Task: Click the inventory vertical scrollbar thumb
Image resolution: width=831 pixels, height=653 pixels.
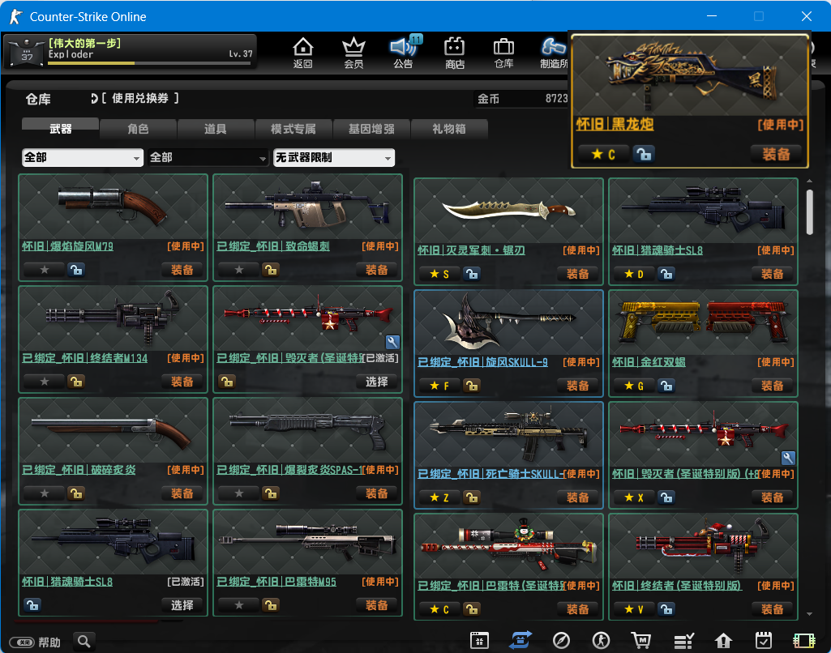Action: 809,211
